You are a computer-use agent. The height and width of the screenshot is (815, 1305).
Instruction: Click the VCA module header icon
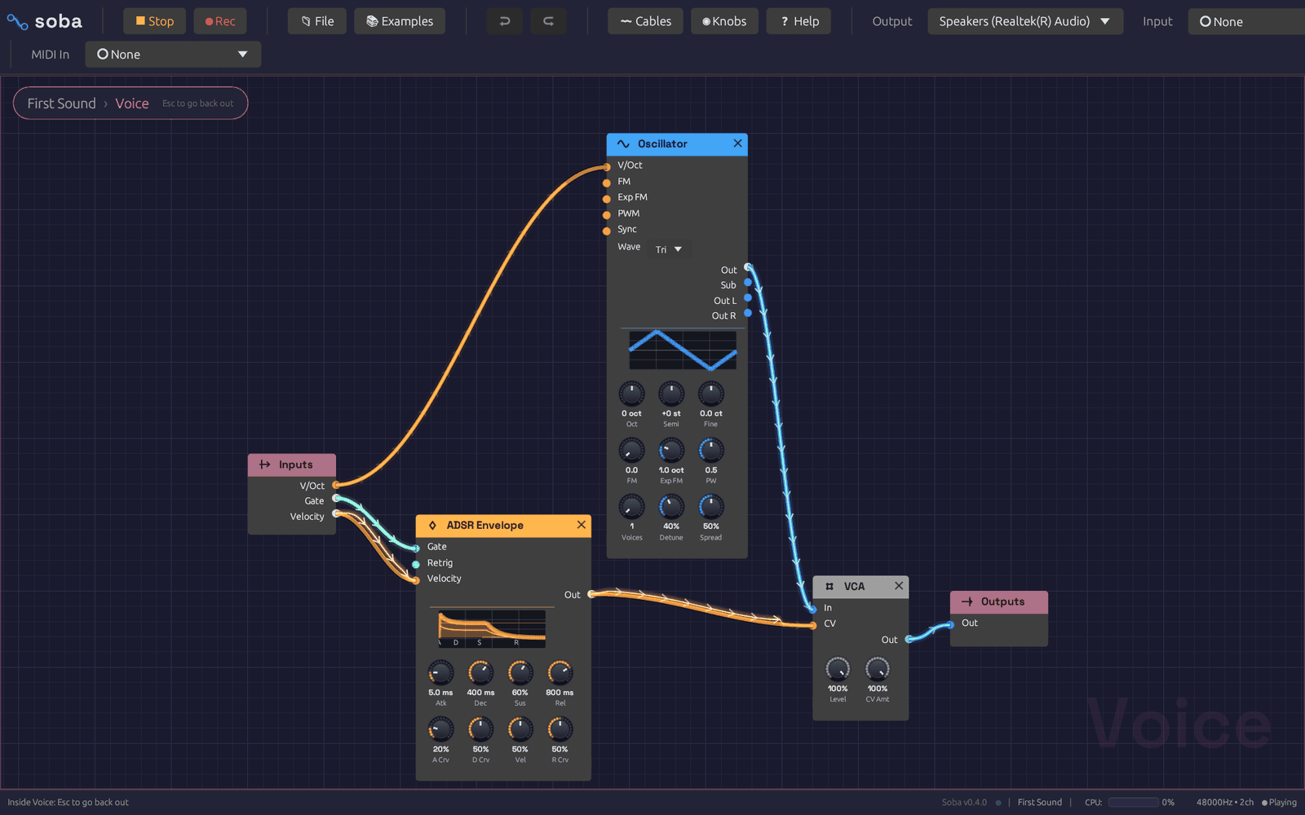tap(829, 587)
